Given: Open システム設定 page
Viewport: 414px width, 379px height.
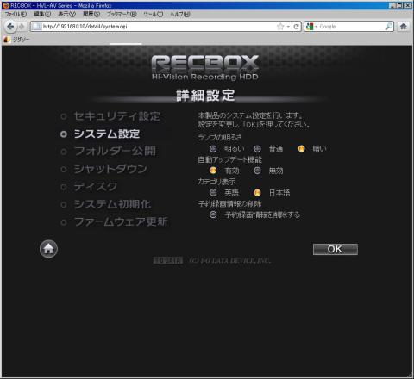Looking at the screenshot, I should (x=107, y=134).
